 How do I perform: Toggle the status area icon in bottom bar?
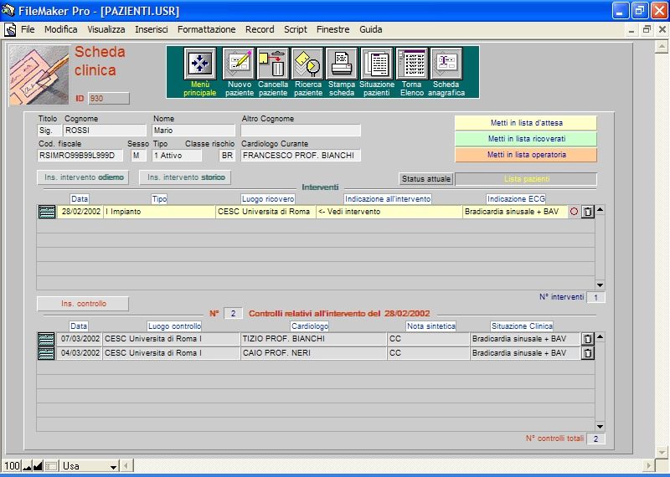point(51,465)
